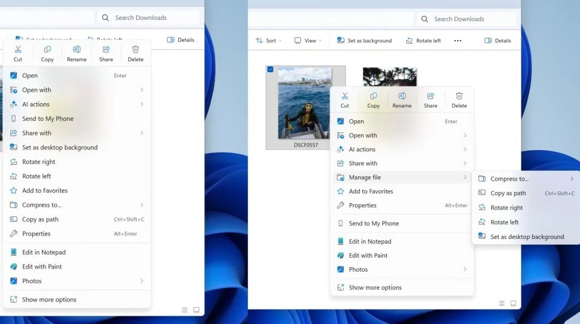The image size is (580, 324).
Task: Click Delete icon in right context menu
Action: [x=459, y=96]
